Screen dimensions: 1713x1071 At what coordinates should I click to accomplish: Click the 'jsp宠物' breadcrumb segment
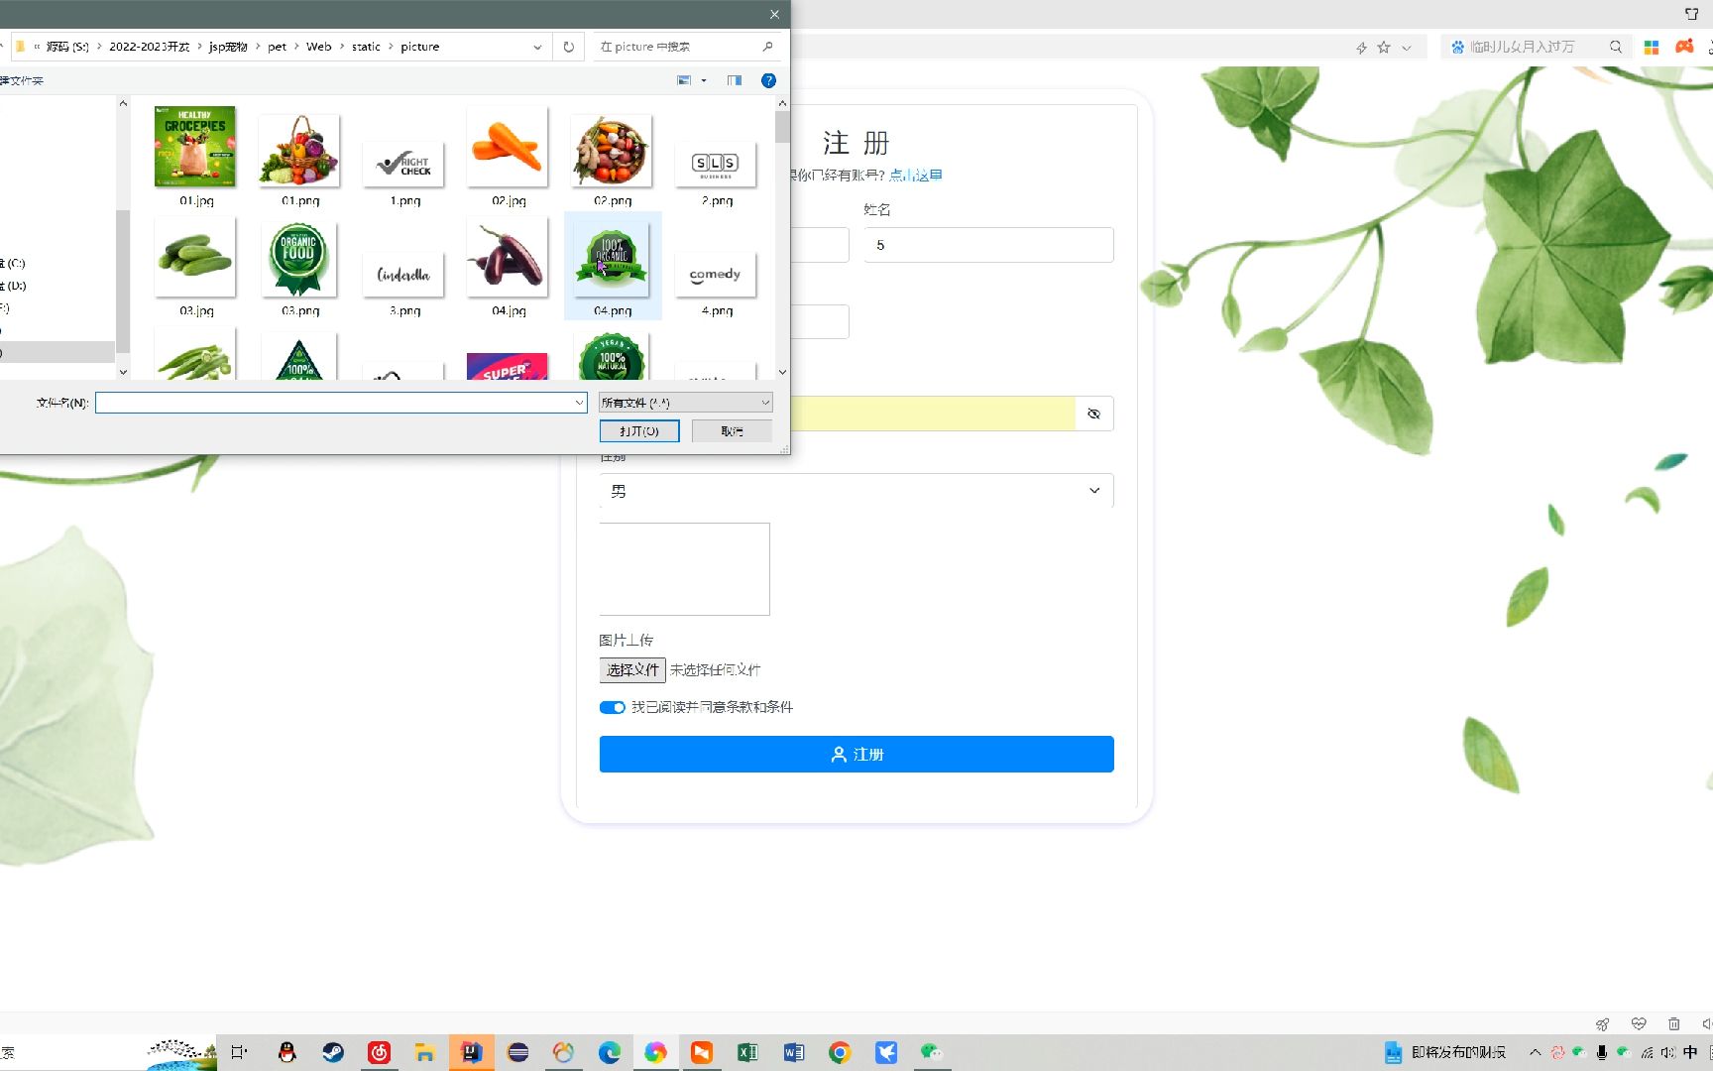[x=228, y=47]
